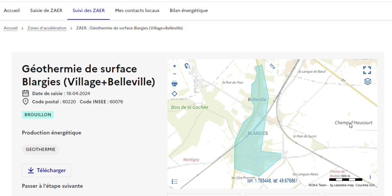Viewport: 392px width, 196px height.
Task: Open the Saisie de ZAER tab
Action: pos(46,11)
